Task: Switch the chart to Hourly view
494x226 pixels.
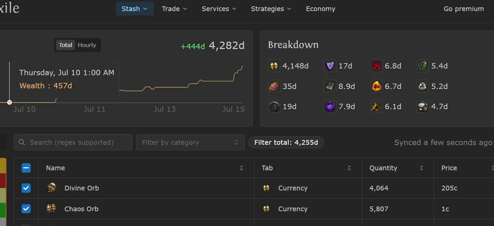Action: tap(87, 45)
